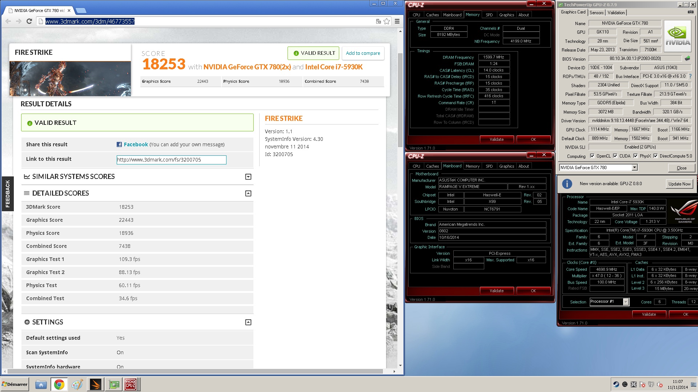Image resolution: width=698 pixels, height=392 pixels.
Task: Click Validate in the processor CPU-Z window
Action: (649, 314)
